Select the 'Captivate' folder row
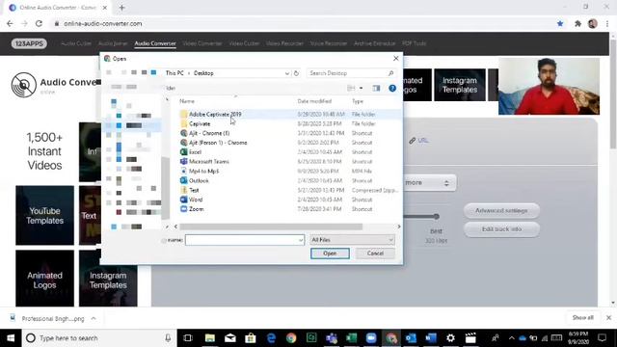 (x=200, y=123)
